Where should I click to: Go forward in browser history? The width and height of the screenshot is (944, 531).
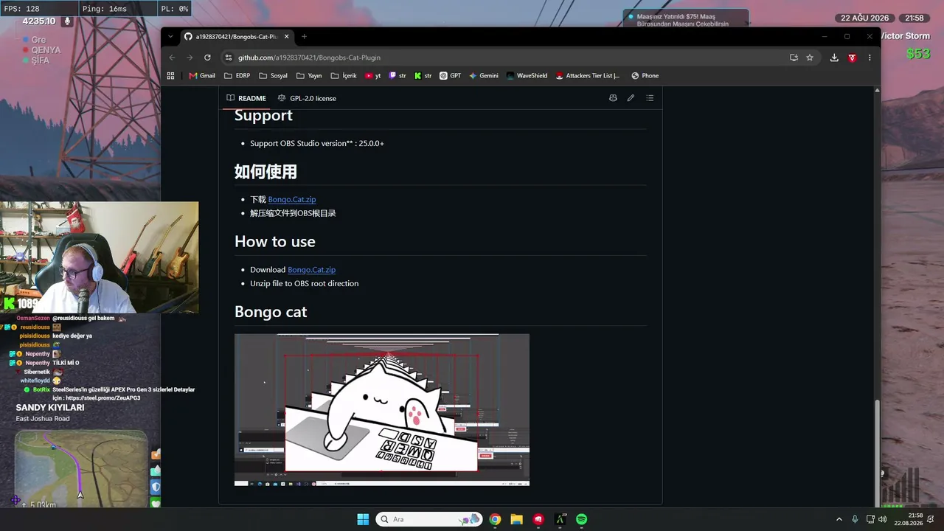[190, 58]
